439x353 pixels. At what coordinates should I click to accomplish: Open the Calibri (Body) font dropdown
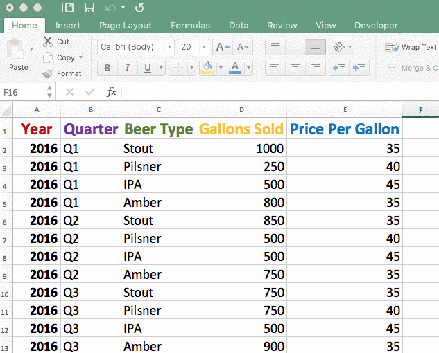pos(169,47)
